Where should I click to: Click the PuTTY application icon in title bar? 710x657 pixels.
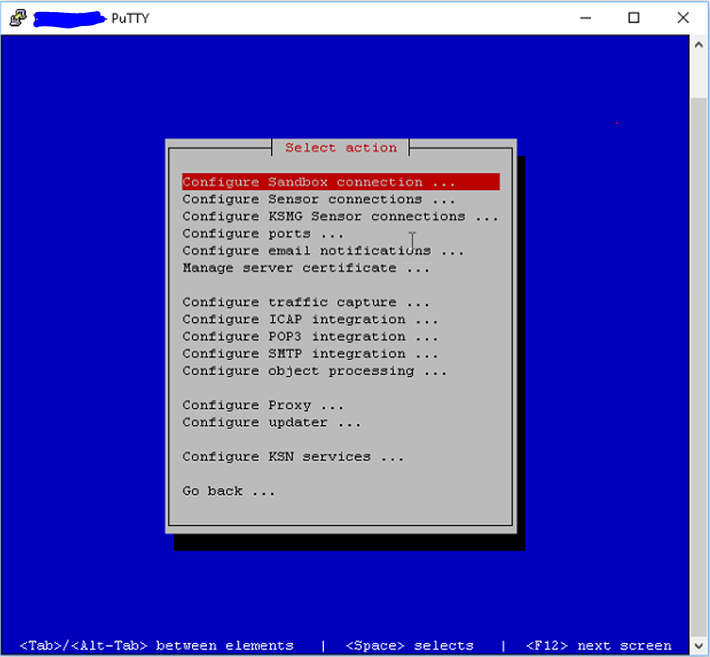(x=19, y=19)
